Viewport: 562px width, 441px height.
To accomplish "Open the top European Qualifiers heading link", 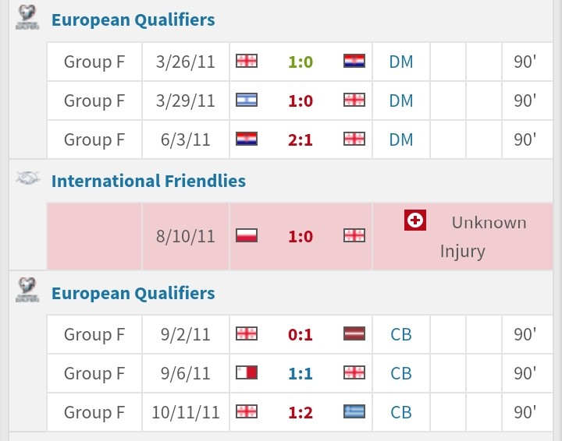I will [133, 20].
